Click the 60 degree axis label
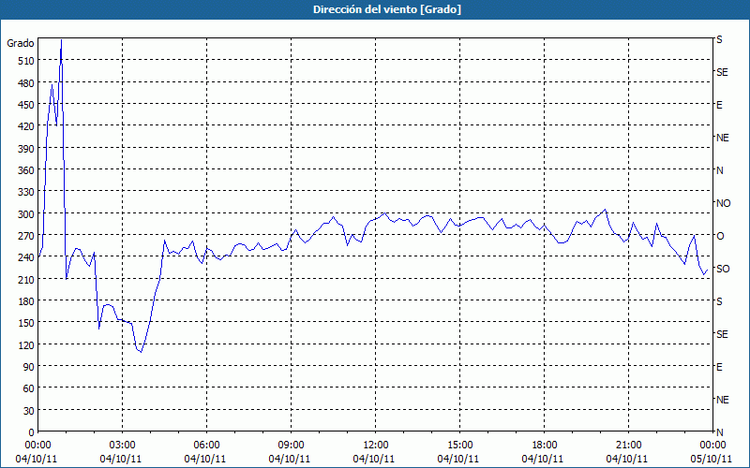Screen dimensions: 750x468 tap(29, 388)
